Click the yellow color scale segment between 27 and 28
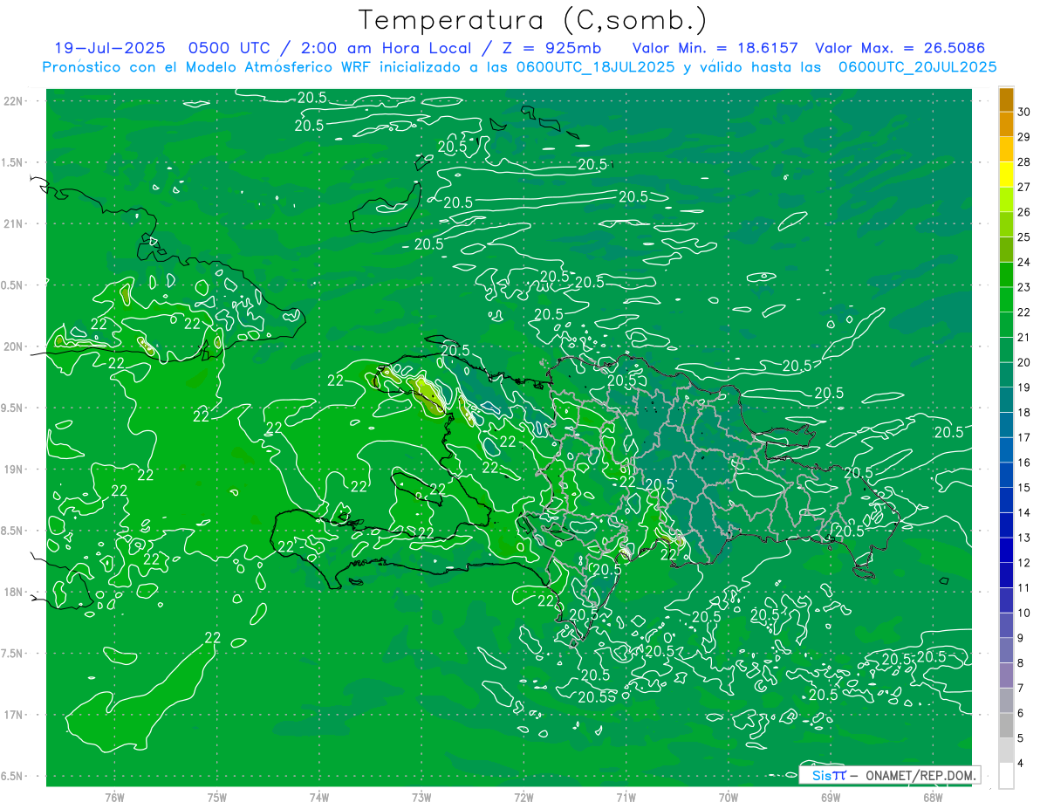 [x=1006, y=175]
